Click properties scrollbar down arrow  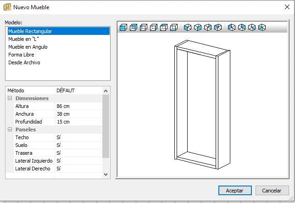pyautogui.click(x=106, y=175)
